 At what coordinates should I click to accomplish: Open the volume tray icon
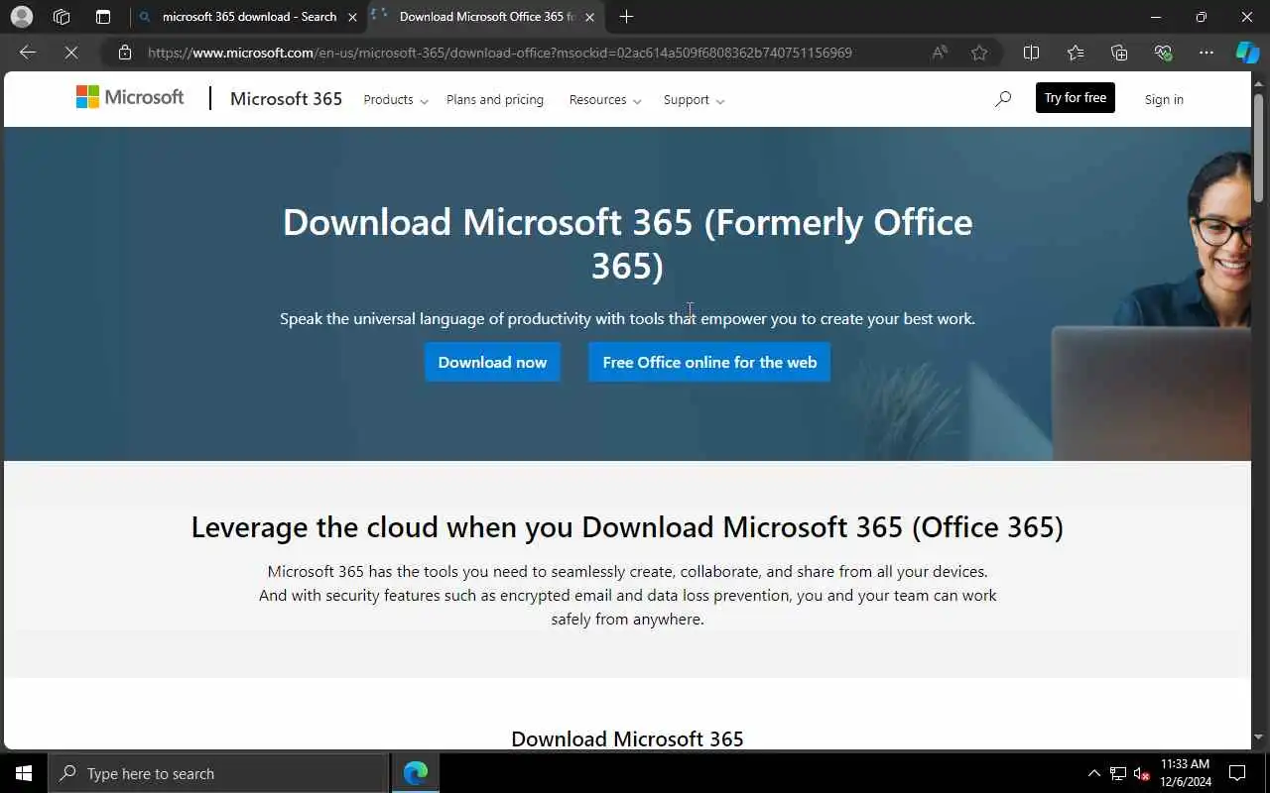(1141, 773)
